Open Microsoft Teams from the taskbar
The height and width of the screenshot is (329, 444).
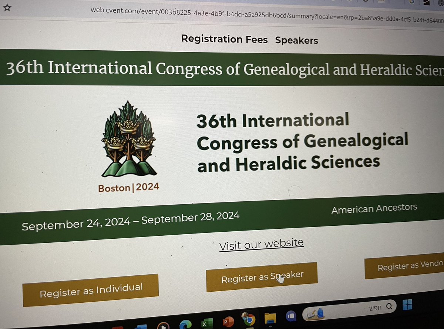pos(291,316)
